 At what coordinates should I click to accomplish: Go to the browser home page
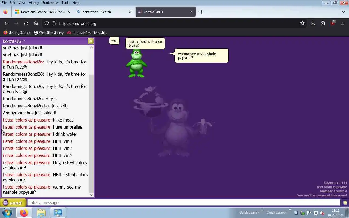36,23
